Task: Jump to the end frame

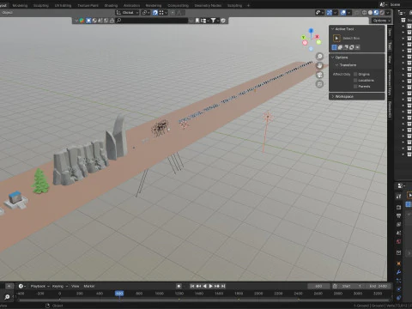Action: click(x=223, y=286)
